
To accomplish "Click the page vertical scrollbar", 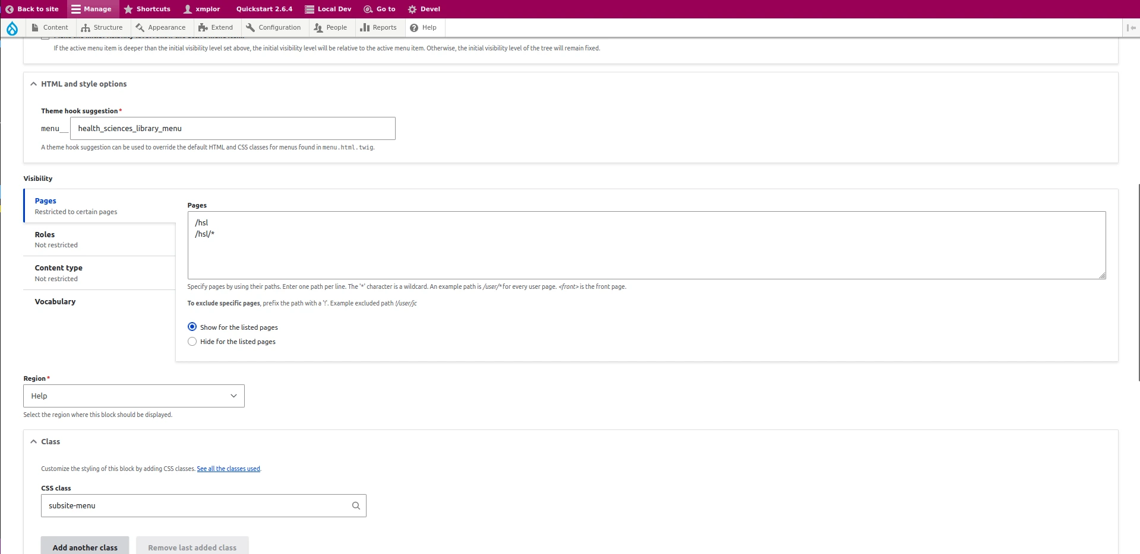I will tap(1138, 282).
